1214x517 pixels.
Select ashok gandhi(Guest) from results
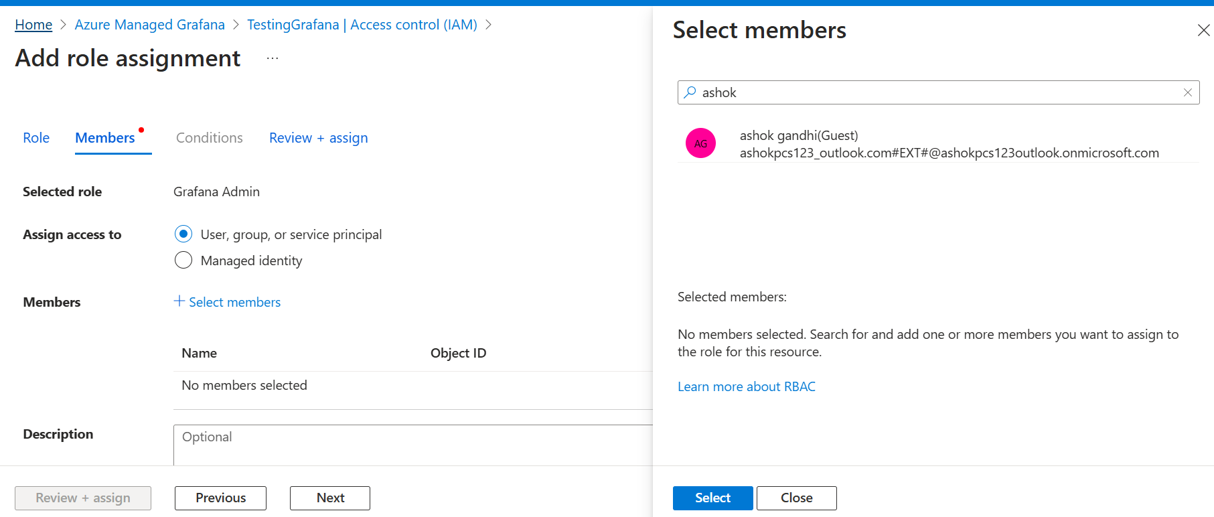click(938, 143)
